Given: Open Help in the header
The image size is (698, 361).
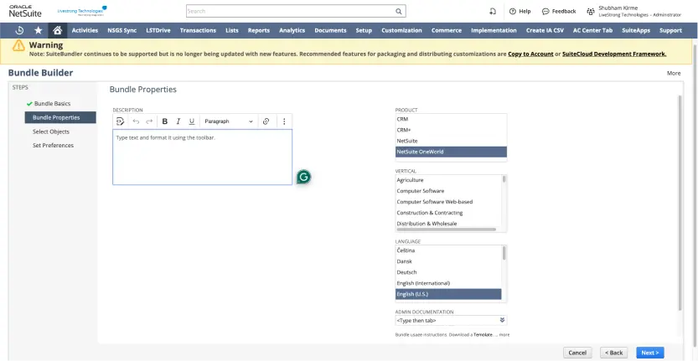Looking at the screenshot, I should pos(520,11).
